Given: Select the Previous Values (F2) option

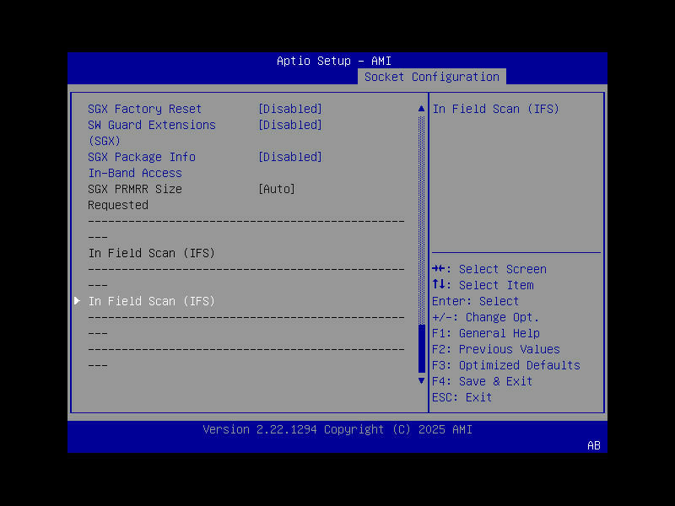Looking at the screenshot, I should coord(499,349).
